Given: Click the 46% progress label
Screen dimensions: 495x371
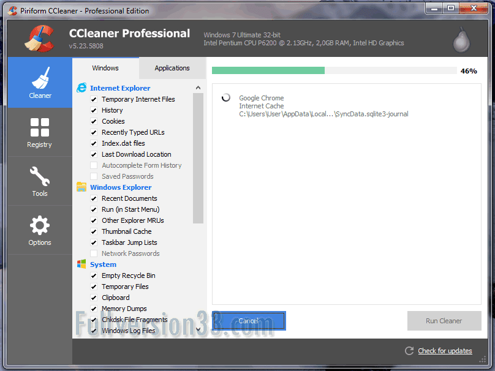Looking at the screenshot, I should pos(469,71).
